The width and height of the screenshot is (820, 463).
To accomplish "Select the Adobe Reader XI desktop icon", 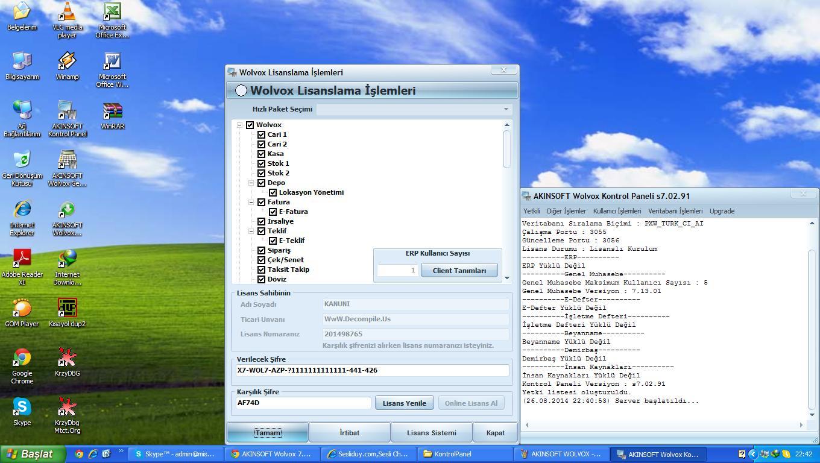I will 22,267.
